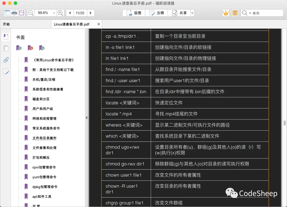Open bookmark 文件和目录操作
This screenshot has height=207, width=287.
click(44, 138)
